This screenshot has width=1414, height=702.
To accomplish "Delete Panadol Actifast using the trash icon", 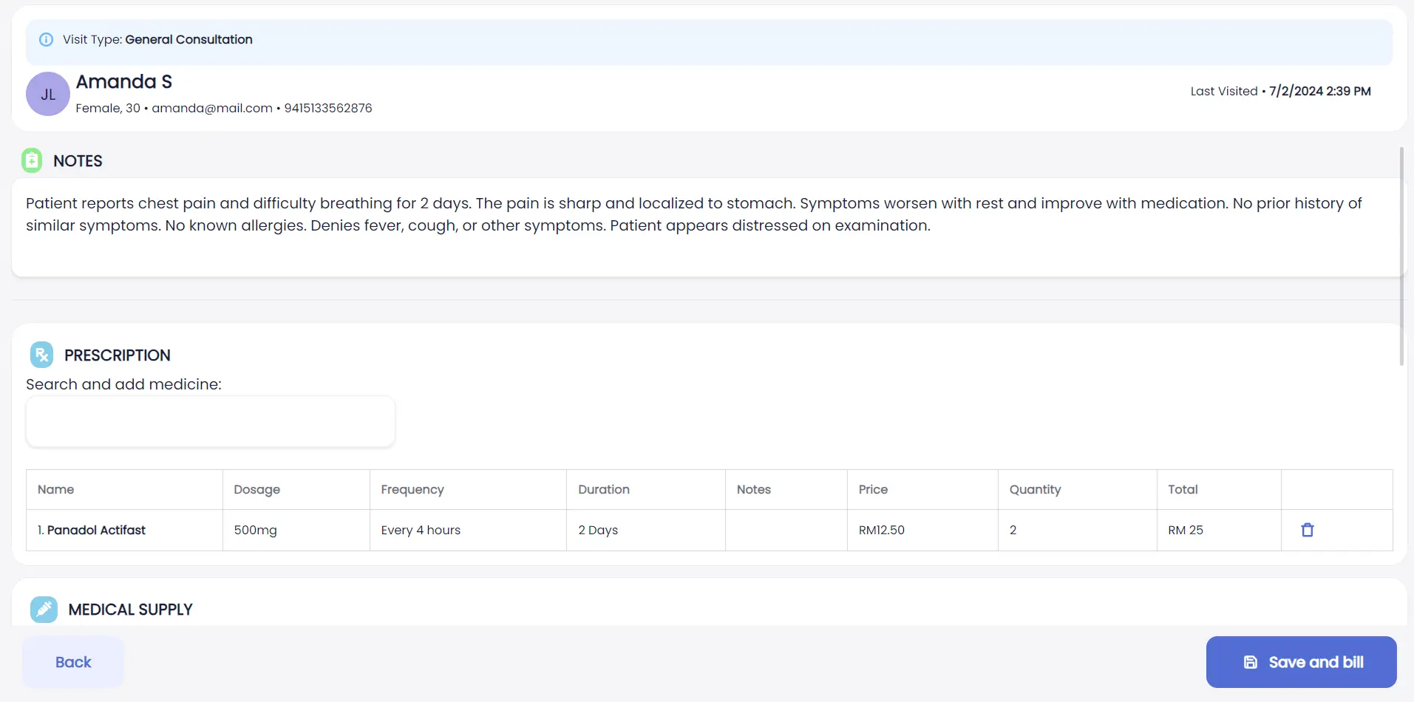I will pos(1307,530).
